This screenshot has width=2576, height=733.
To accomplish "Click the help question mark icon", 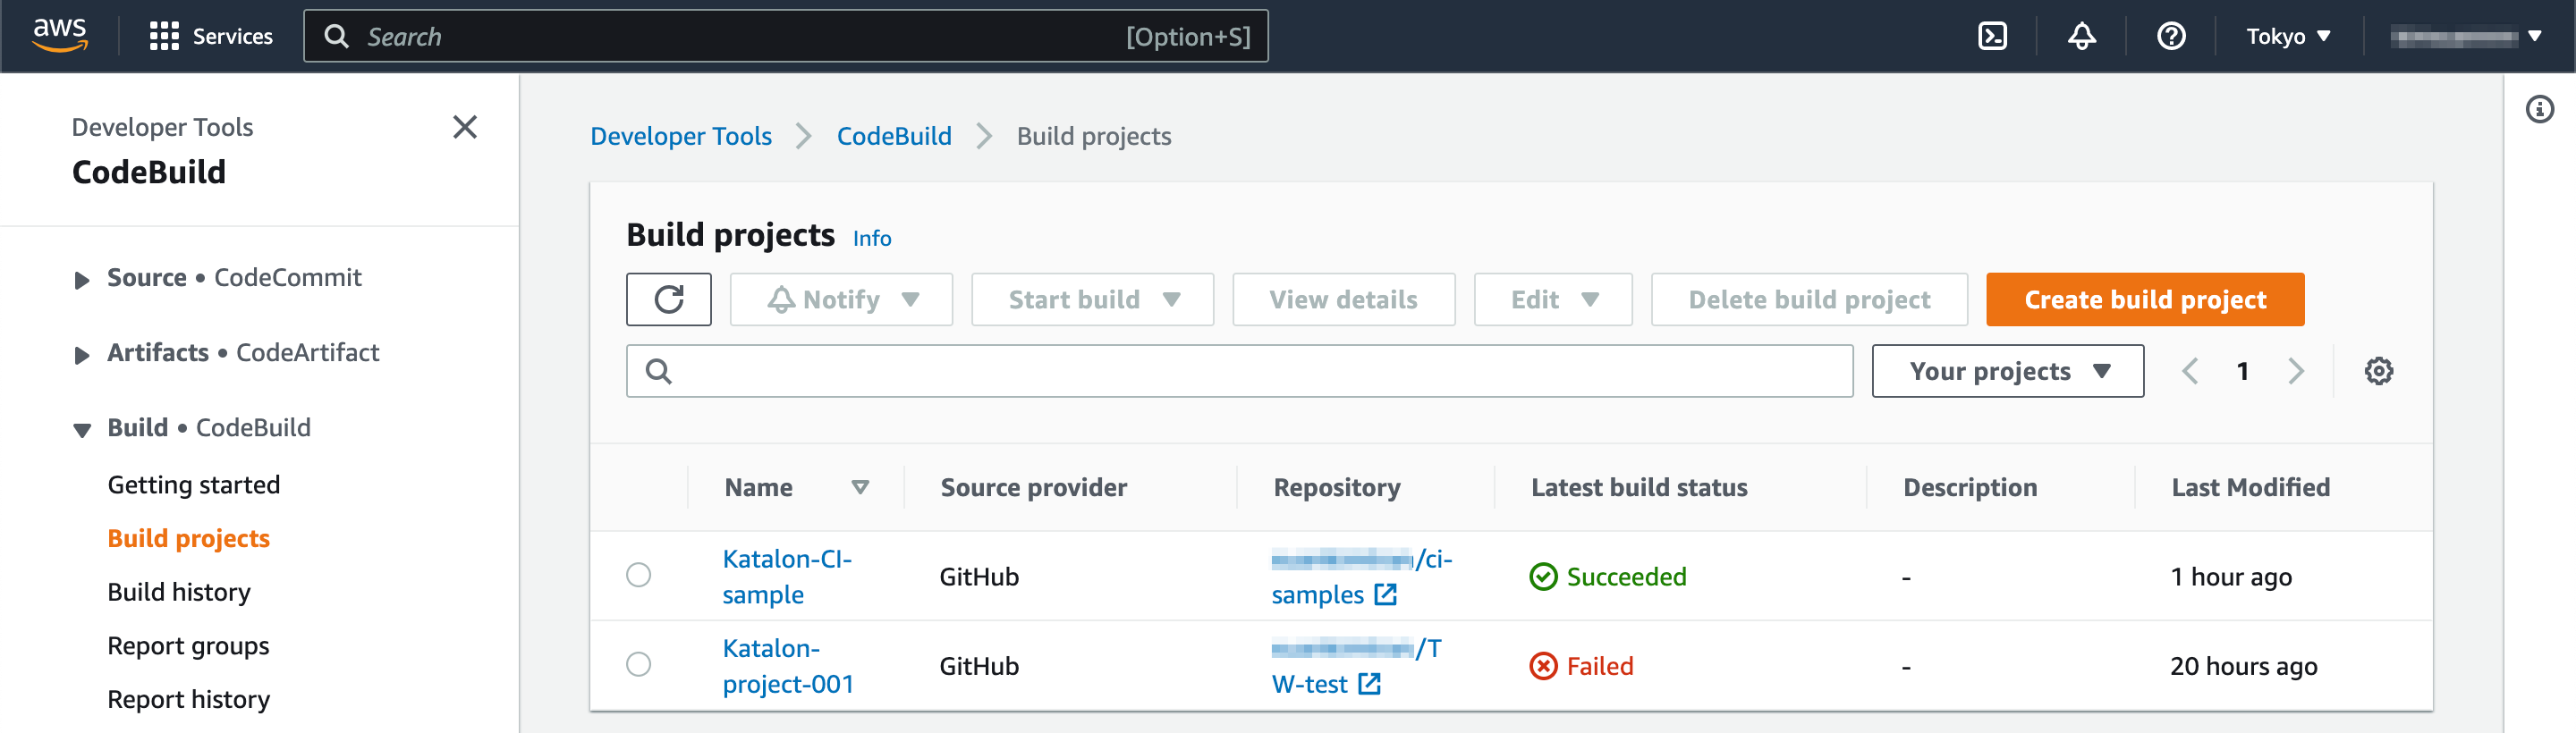I will (2171, 37).
